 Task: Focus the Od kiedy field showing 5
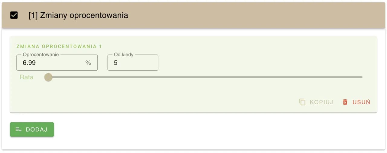(x=133, y=63)
